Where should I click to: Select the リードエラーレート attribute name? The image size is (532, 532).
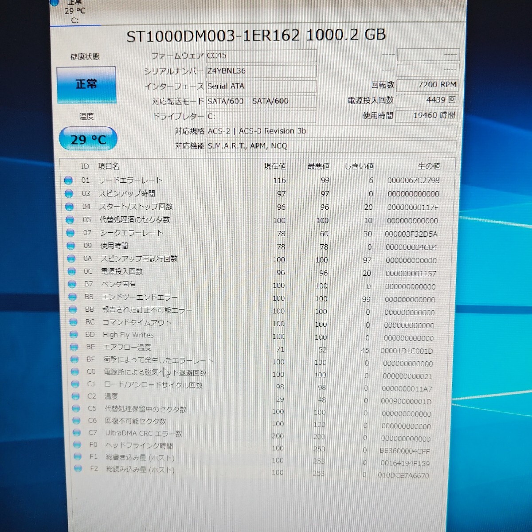130,180
